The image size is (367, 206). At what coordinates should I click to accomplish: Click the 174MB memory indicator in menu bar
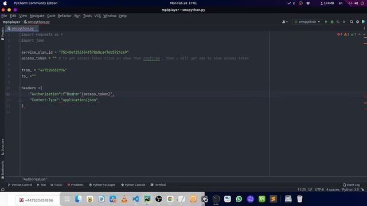tap(327, 3)
